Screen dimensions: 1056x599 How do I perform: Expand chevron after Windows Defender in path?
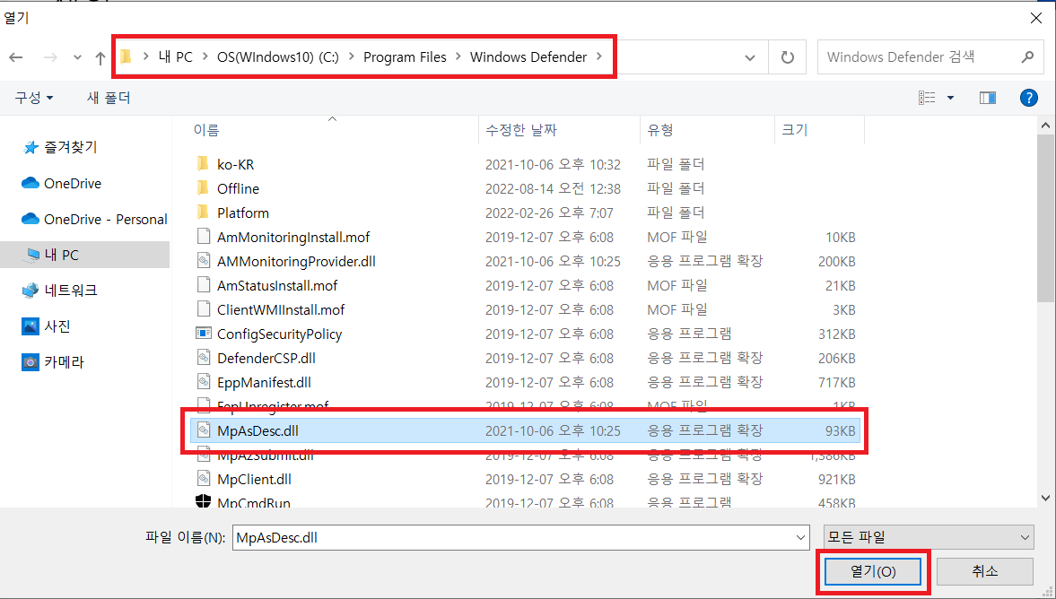click(x=598, y=57)
